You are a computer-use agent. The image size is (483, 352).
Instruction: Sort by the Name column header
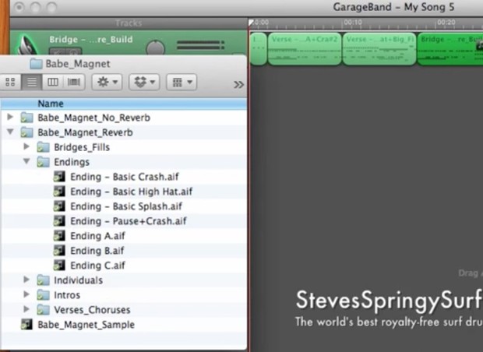coord(123,104)
